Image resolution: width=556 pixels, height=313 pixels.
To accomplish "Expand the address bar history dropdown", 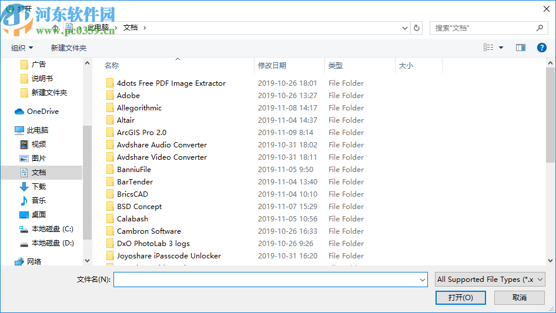I will [x=404, y=28].
